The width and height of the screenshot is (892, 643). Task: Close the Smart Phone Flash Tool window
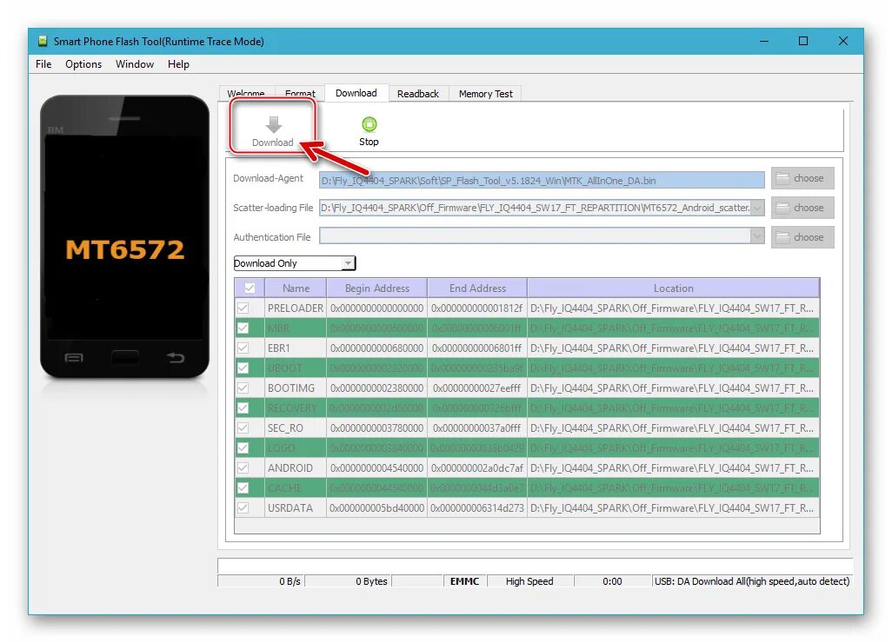tap(843, 41)
